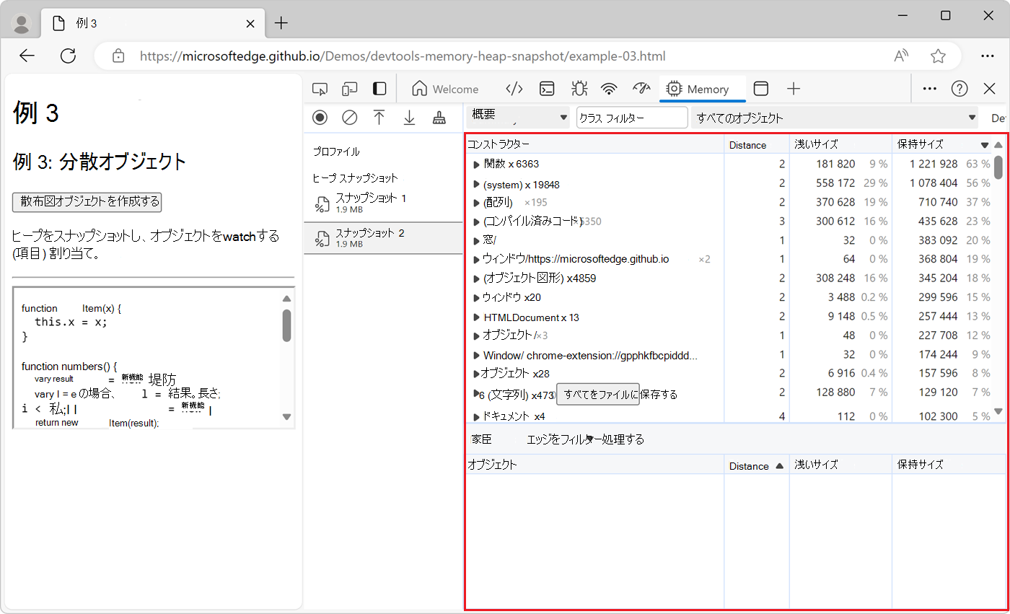Click the クラス フィルター input field
1010x614 pixels.
(x=632, y=118)
